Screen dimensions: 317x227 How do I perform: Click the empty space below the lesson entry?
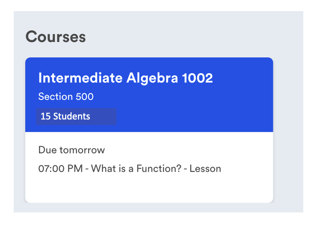click(129, 188)
